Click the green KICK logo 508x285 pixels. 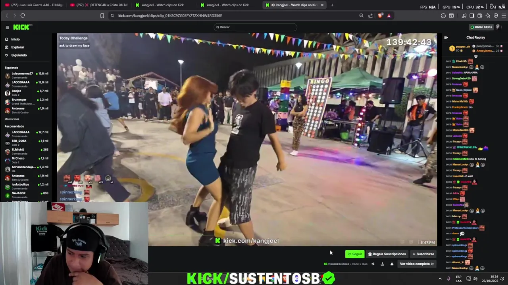(x=23, y=27)
